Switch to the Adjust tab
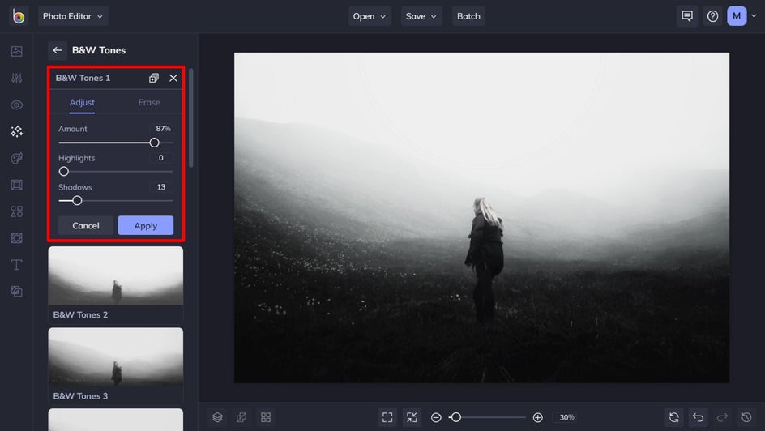 click(82, 102)
